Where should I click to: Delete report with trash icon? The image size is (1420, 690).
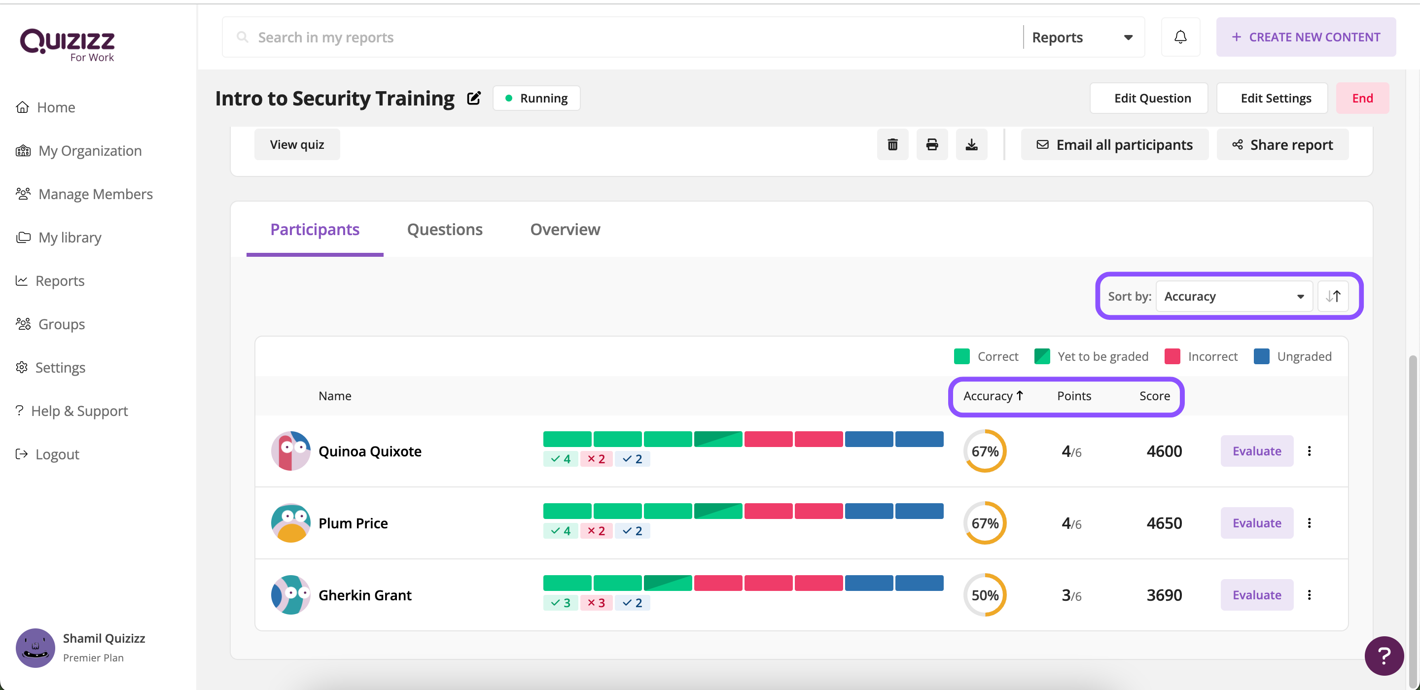892,144
